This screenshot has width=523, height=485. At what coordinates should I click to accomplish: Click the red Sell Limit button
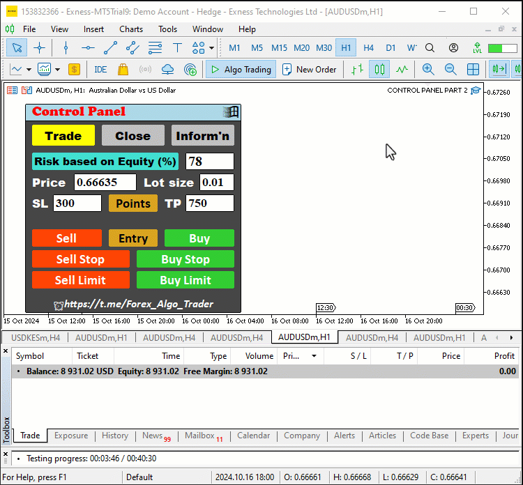(81, 280)
